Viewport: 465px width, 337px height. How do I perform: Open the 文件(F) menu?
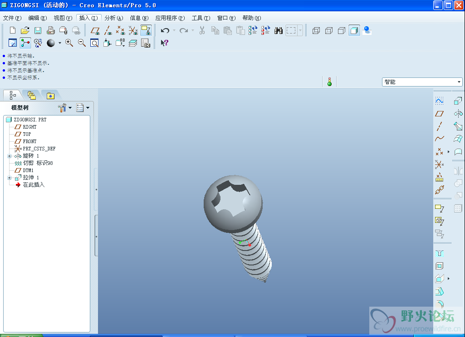point(12,18)
